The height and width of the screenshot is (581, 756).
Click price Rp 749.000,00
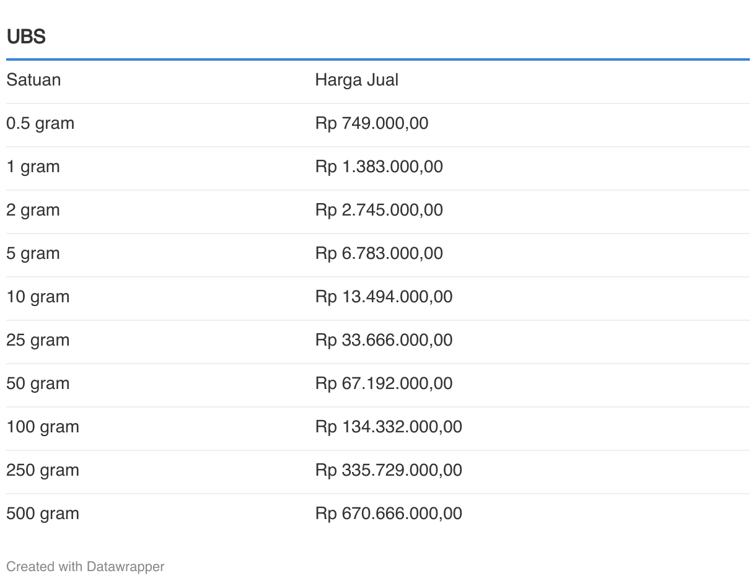[372, 123]
